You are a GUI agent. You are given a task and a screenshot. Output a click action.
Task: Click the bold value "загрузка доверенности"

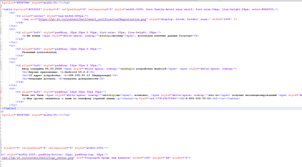click(x=81, y=79)
